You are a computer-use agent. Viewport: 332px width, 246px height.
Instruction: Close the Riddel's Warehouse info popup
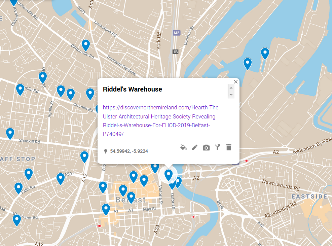tap(236, 82)
